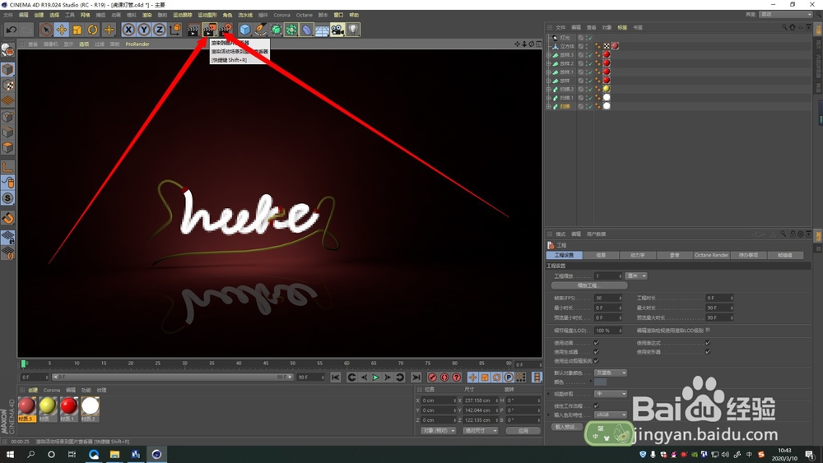Open ProRender menu in viewport bar
Screen dimensions: 823x463
pyautogui.click(x=137, y=44)
